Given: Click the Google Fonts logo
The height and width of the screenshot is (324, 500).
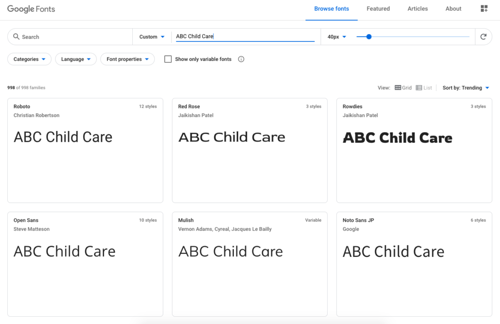Looking at the screenshot, I should [31, 9].
